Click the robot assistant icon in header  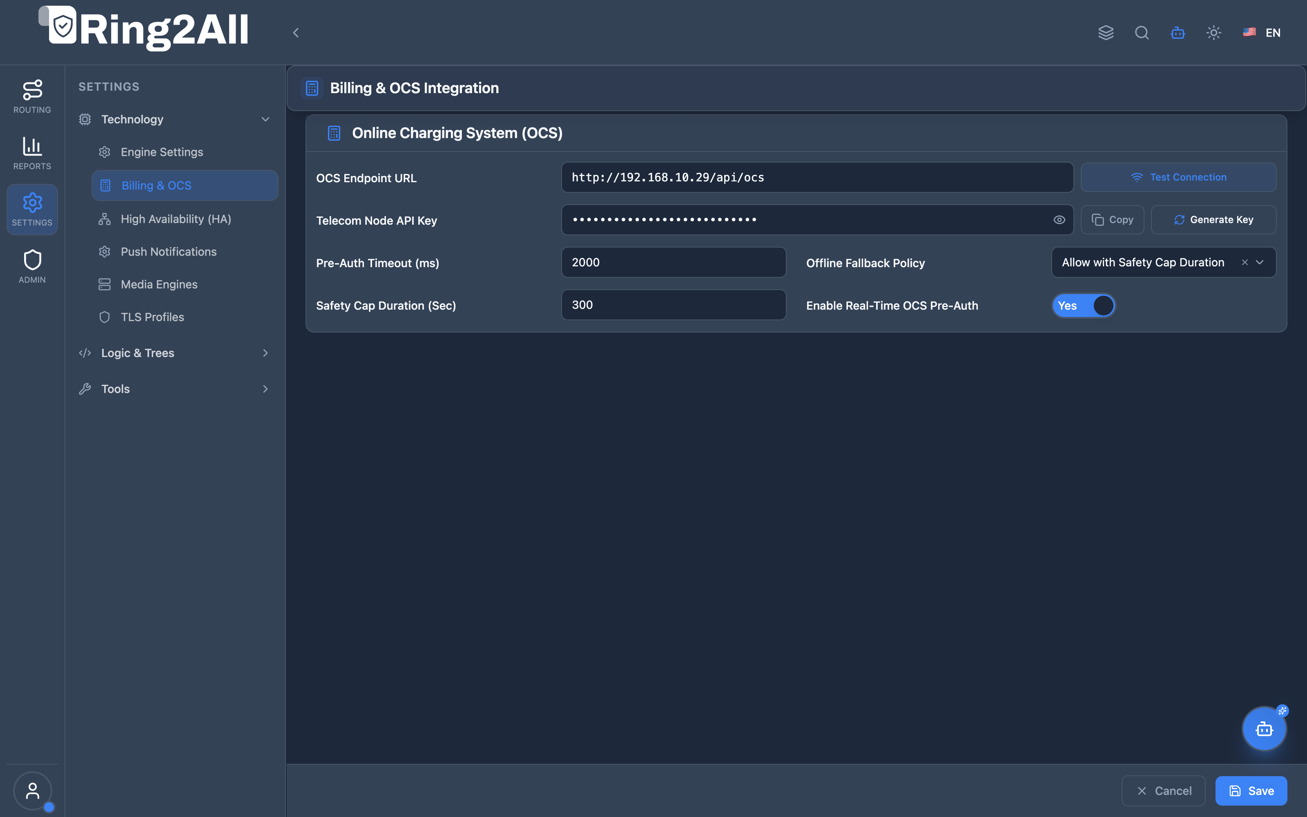click(1178, 32)
